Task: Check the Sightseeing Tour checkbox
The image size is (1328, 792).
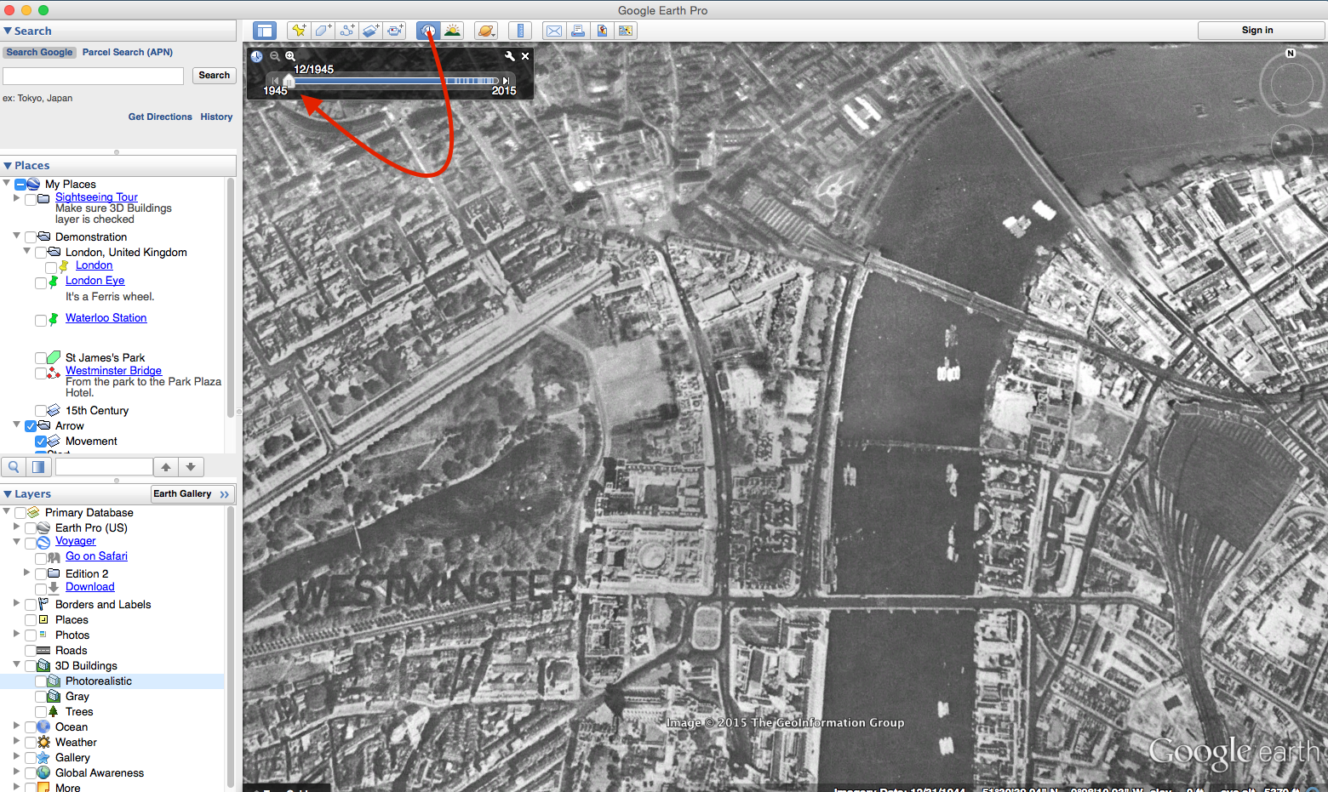Action: (x=31, y=199)
